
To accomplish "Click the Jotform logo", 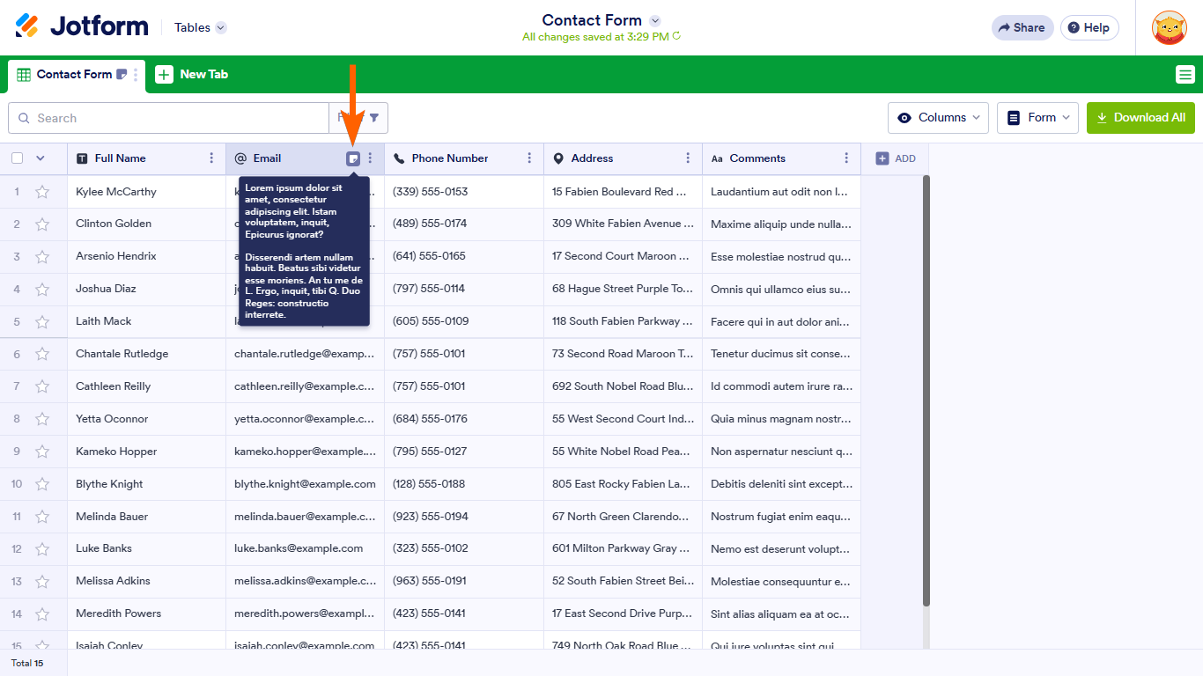I will pyautogui.click(x=82, y=26).
